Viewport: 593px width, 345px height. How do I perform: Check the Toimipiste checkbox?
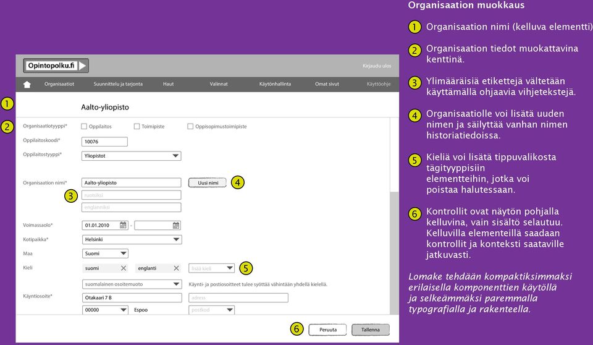[x=137, y=127]
